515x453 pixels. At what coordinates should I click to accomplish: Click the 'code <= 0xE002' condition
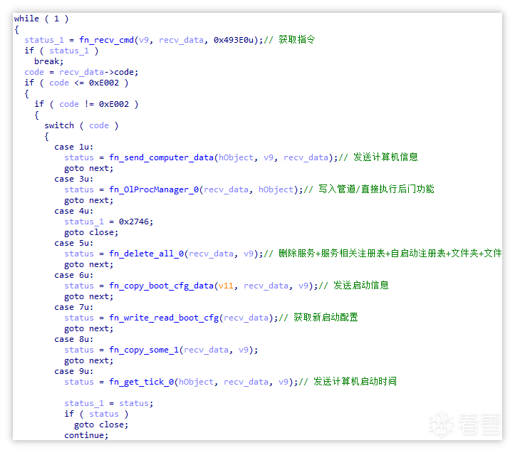84,83
